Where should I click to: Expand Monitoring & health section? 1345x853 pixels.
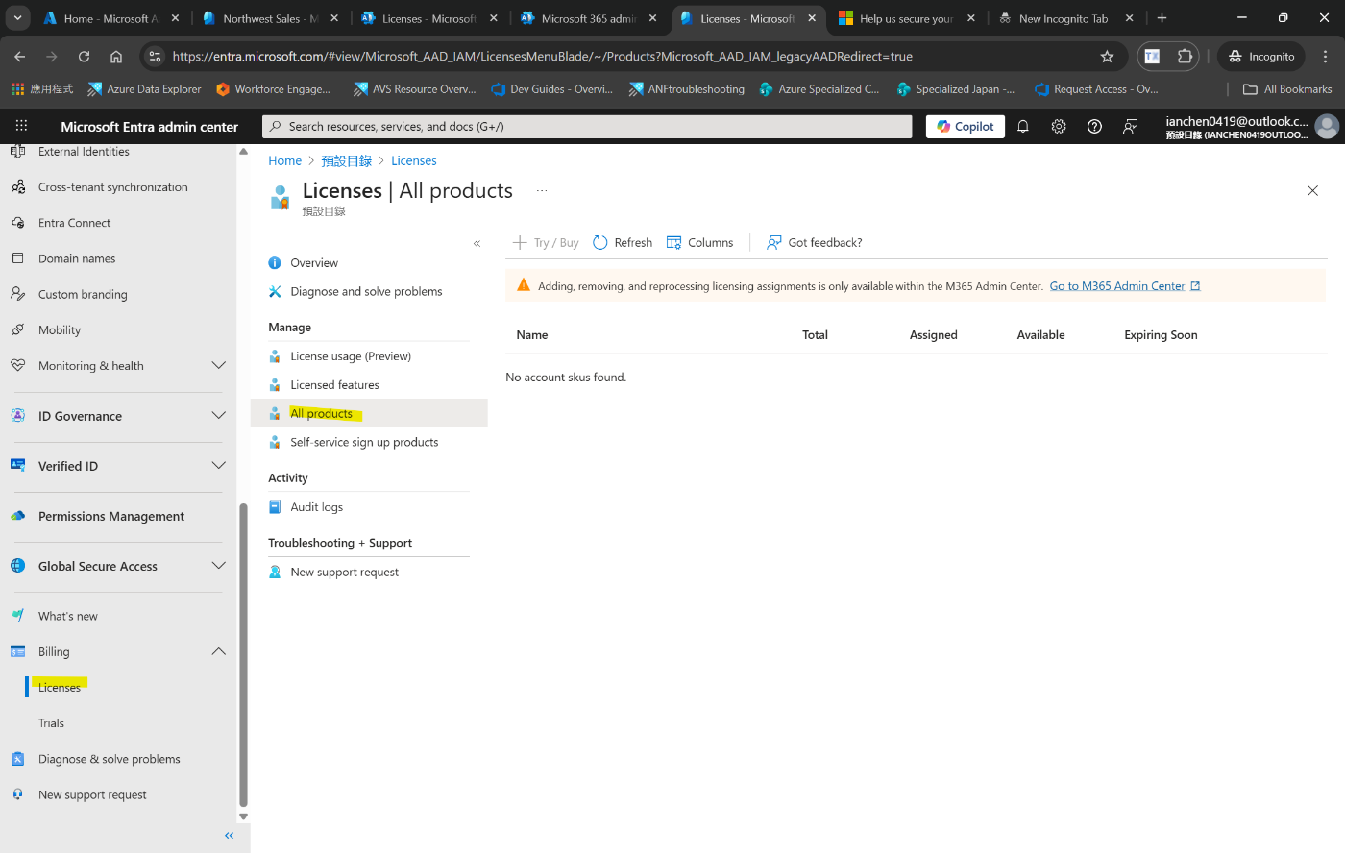pos(218,366)
